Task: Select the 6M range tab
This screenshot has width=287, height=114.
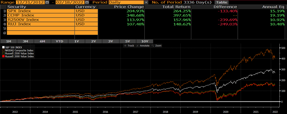Action: [x=42, y=41]
